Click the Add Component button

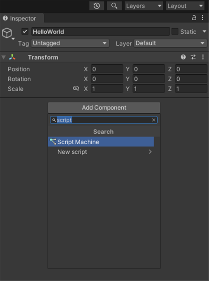pos(104,108)
